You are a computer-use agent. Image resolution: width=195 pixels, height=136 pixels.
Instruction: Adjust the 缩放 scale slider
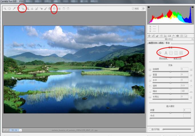[x=170, y=94]
